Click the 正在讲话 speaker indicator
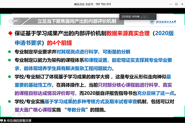 [138, 16]
